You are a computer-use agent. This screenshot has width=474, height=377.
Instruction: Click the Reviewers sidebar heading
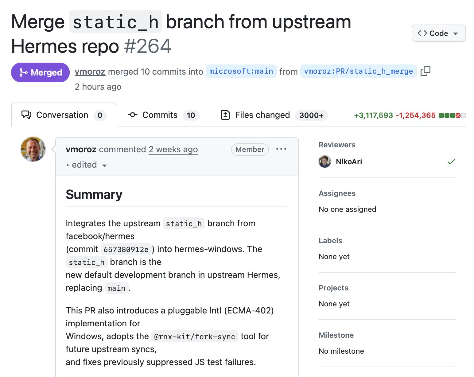[337, 145]
